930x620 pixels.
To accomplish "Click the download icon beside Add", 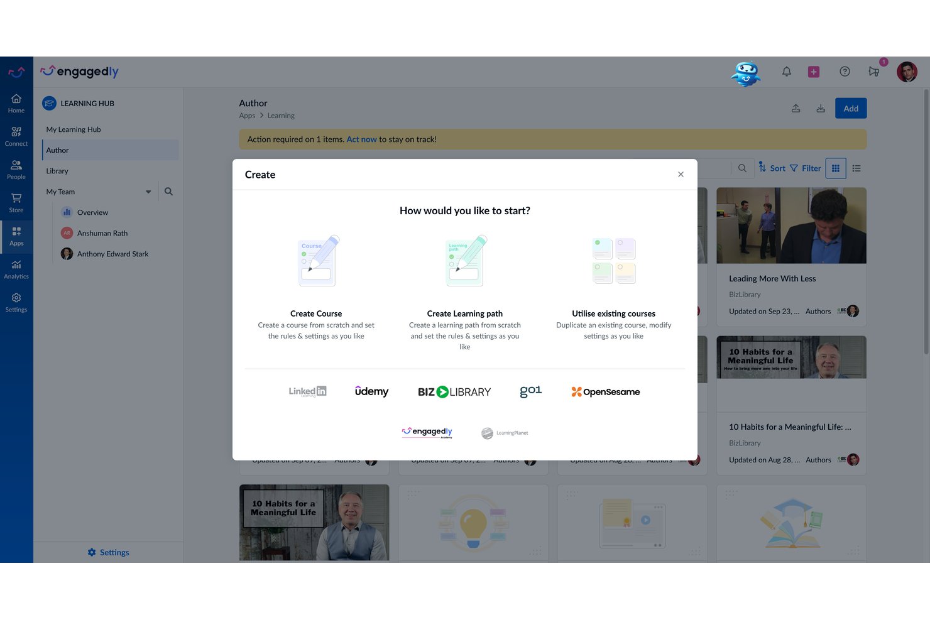I will coord(821,108).
